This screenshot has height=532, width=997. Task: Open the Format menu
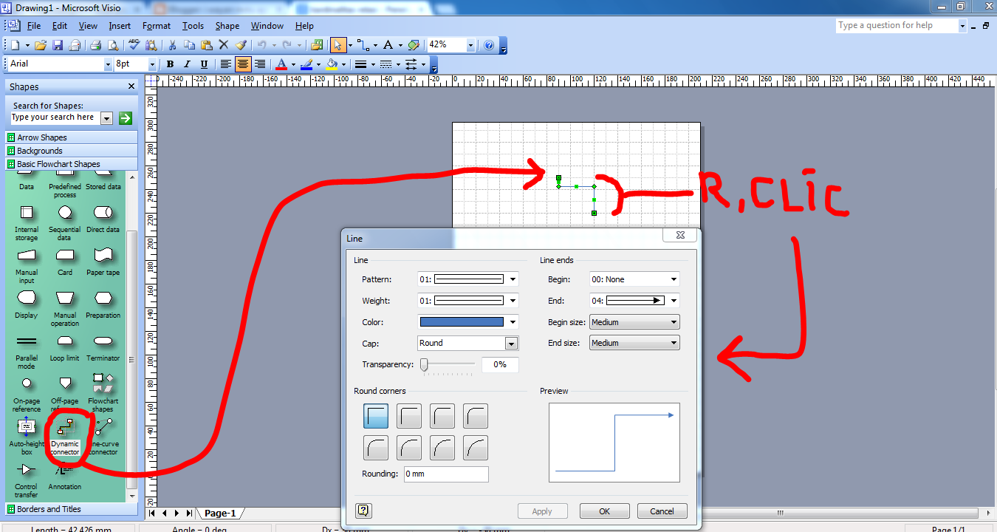(x=157, y=26)
